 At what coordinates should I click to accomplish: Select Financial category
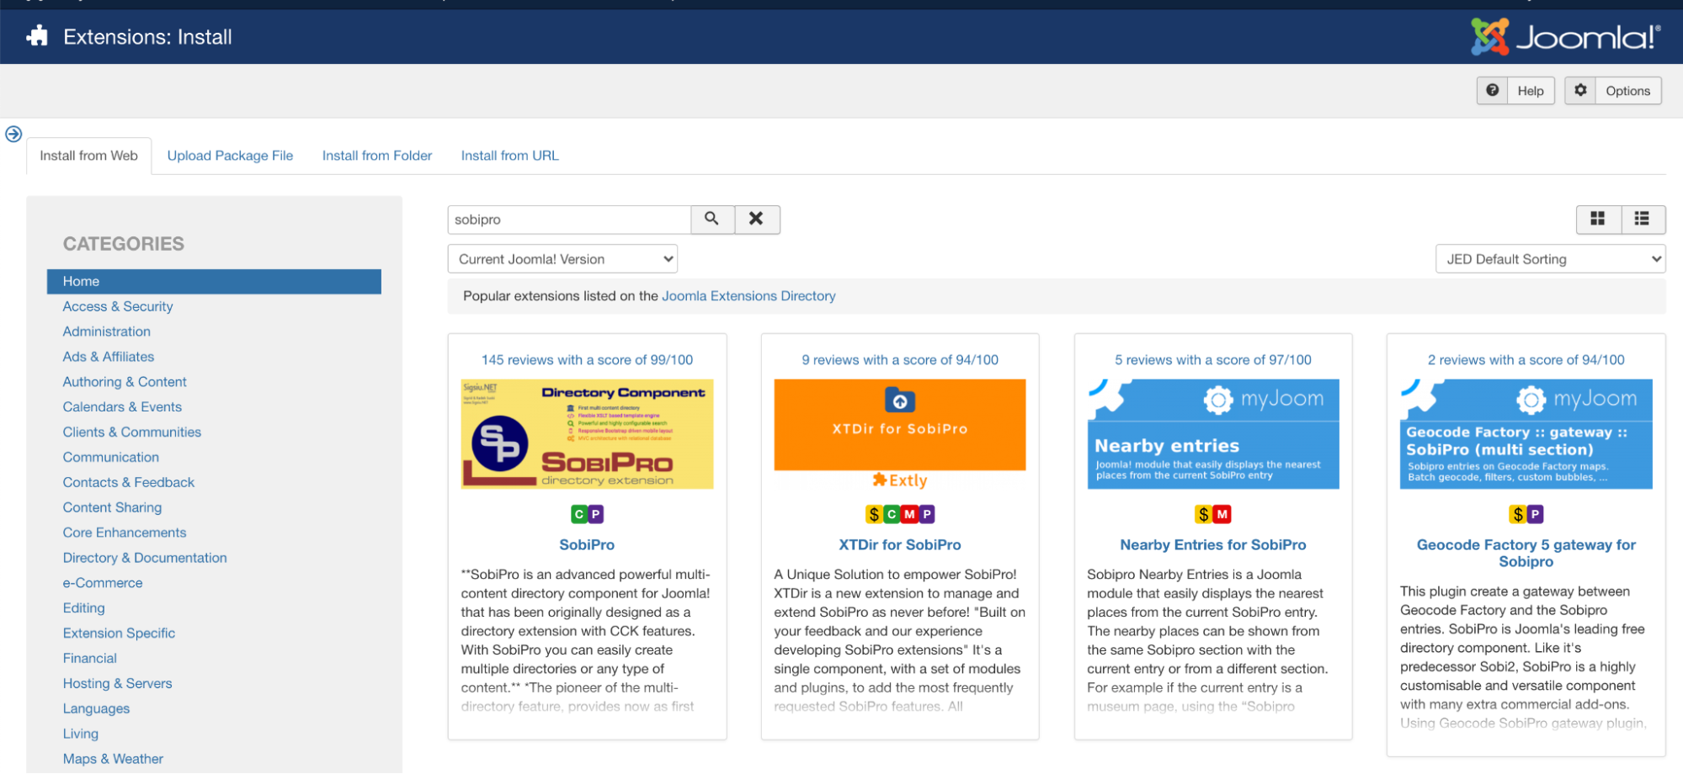[x=89, y=659]
